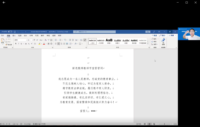200x127 pixels.
Task: Click the Bold formatting button
Action: pos(16,44)
